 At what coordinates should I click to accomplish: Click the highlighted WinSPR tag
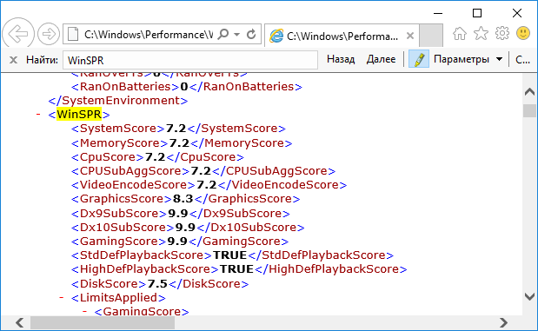(79, 114)
